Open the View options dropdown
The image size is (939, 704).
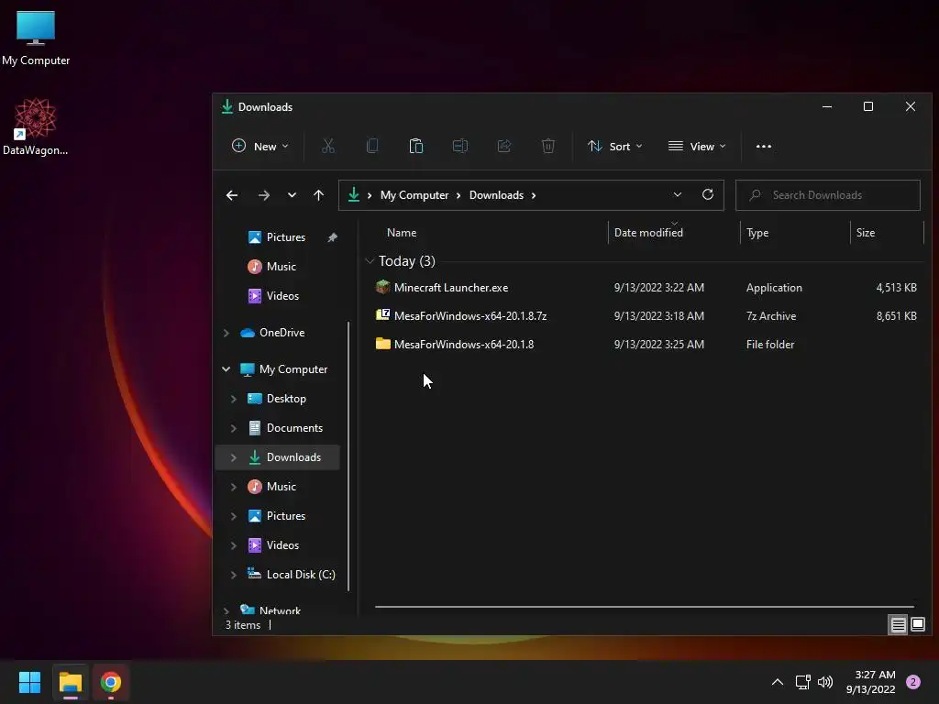pos(697,146)
